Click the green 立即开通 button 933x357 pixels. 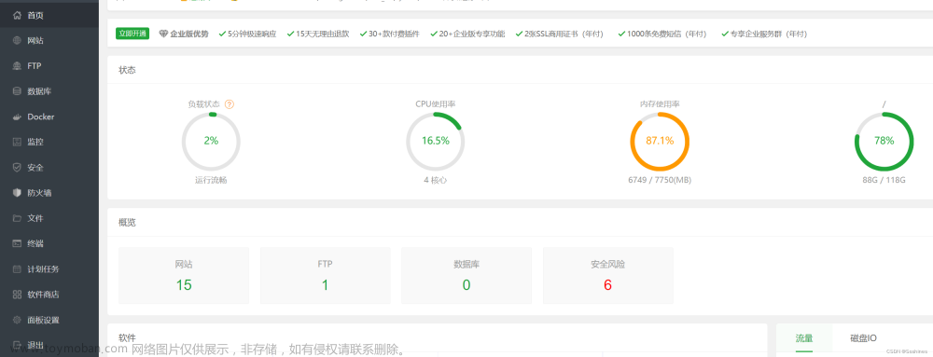[x=132, y=34]
